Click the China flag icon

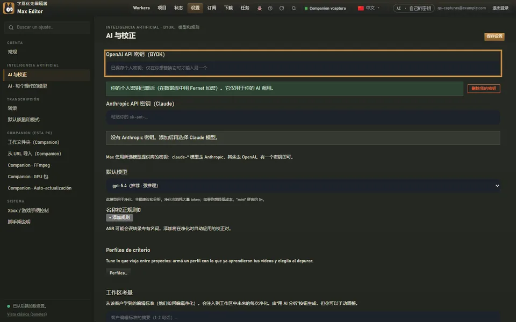tap(361, 8)
